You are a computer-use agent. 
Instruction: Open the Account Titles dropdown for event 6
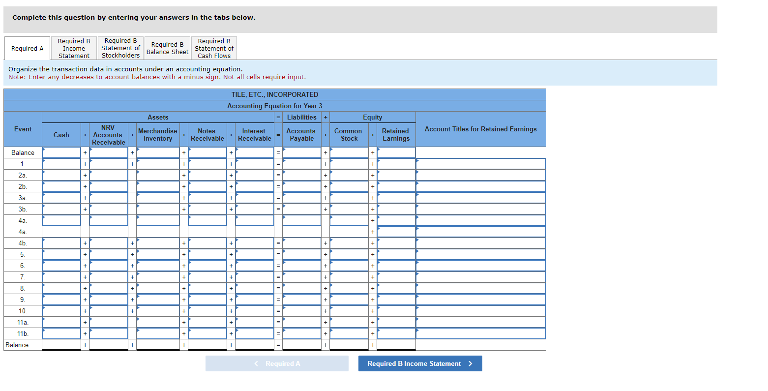tap(481, 266)
